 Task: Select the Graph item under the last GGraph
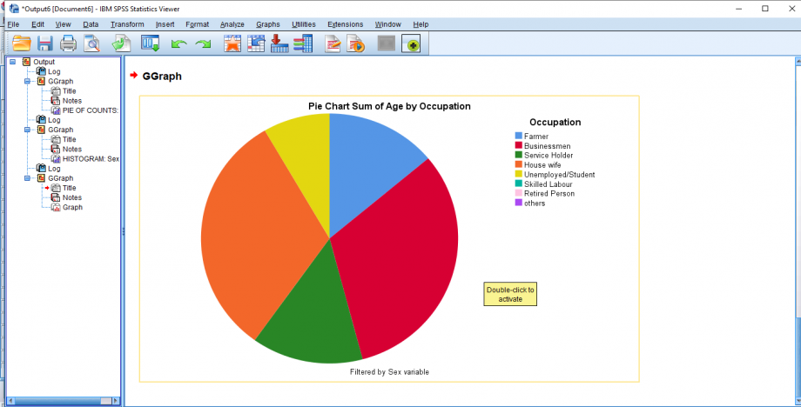(72, 207)
